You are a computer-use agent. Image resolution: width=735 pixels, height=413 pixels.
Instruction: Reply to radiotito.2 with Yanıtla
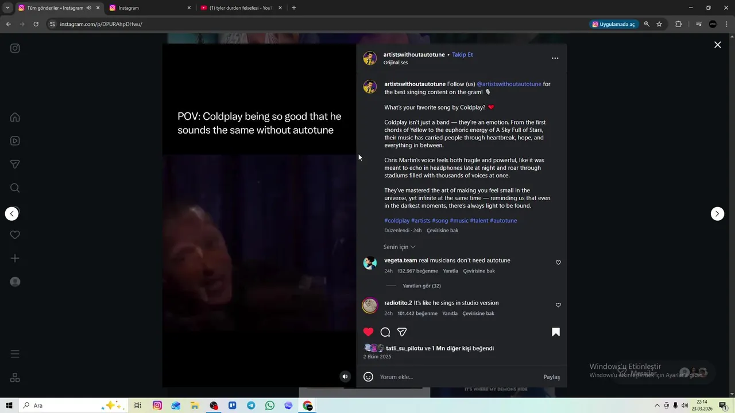[450, 313]
